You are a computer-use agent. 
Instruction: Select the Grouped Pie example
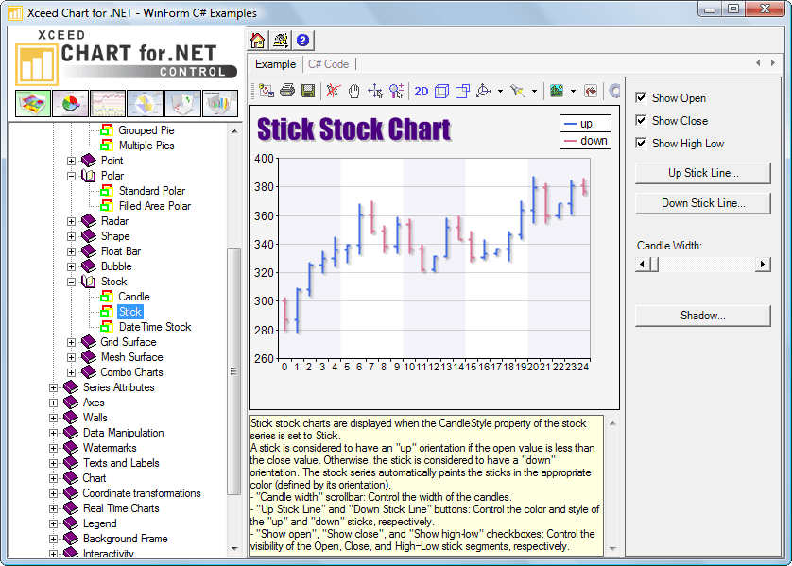(x=146, y=130)
